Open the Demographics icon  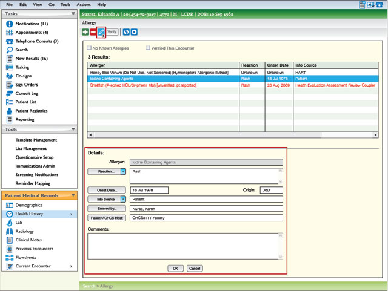coord(10,205)
